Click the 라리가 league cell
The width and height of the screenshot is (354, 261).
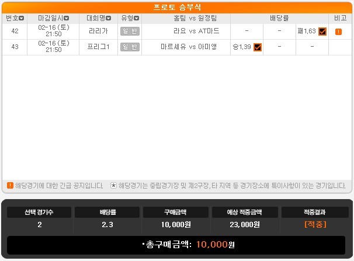(98, 31)
